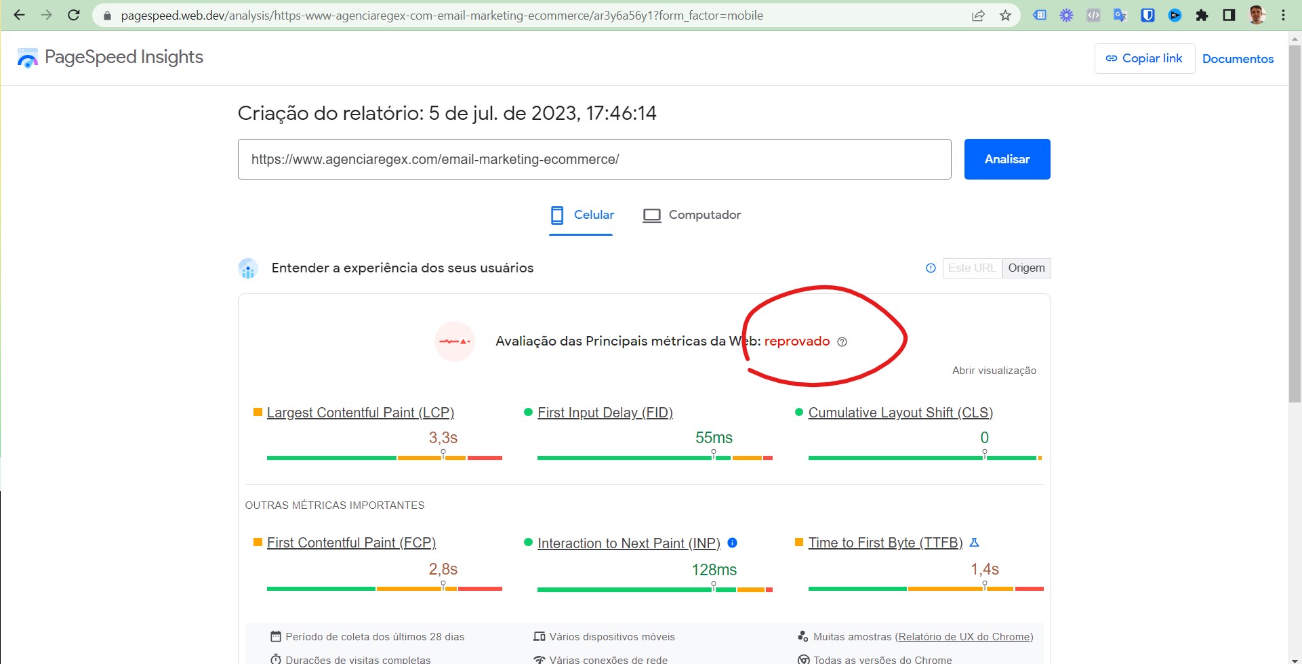Click the reprovado status text
The width and height of the screenshot is (1302, 664).
coord(797,341)
